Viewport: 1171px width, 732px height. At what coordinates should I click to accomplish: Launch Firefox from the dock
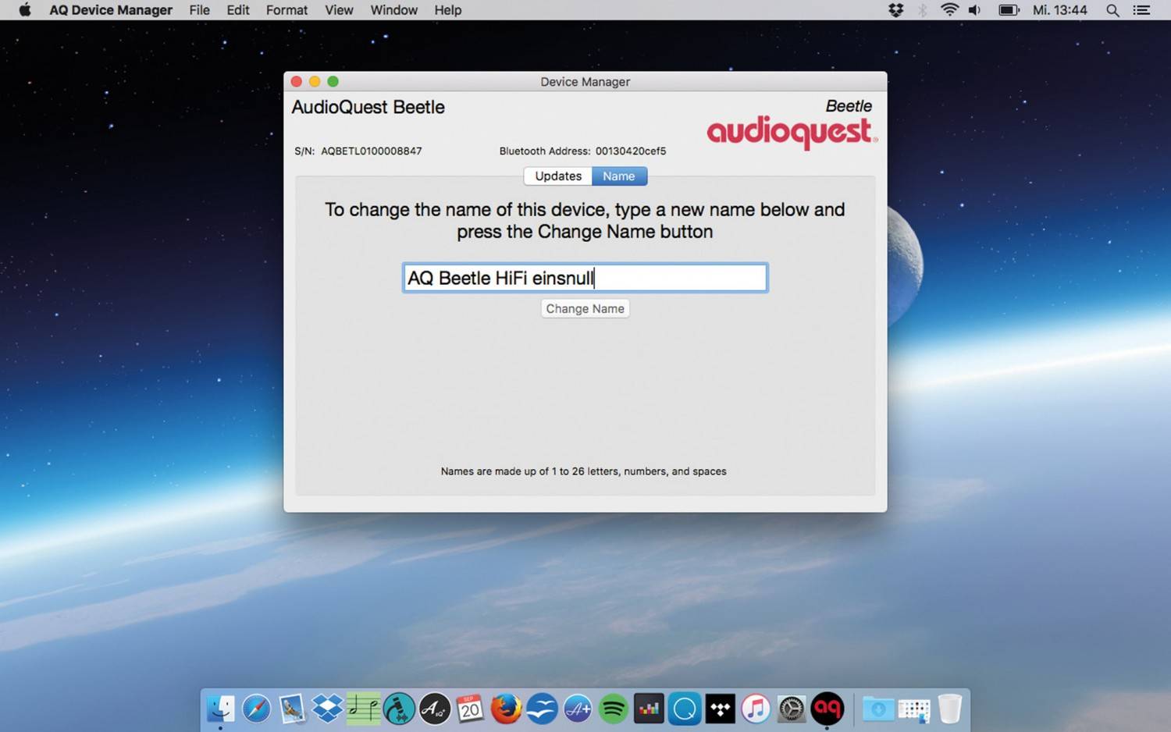pyautogui.click(x=506, y=709)
